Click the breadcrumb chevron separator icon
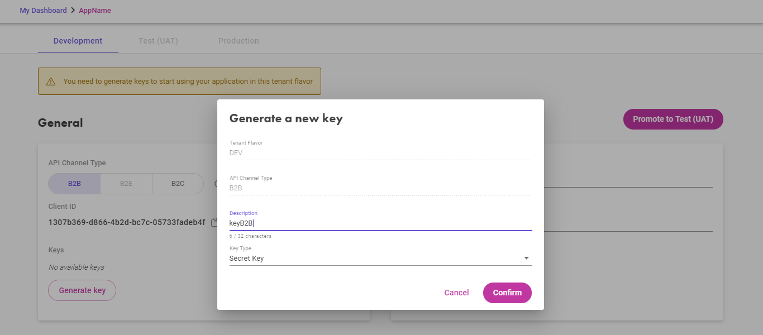 73,11
